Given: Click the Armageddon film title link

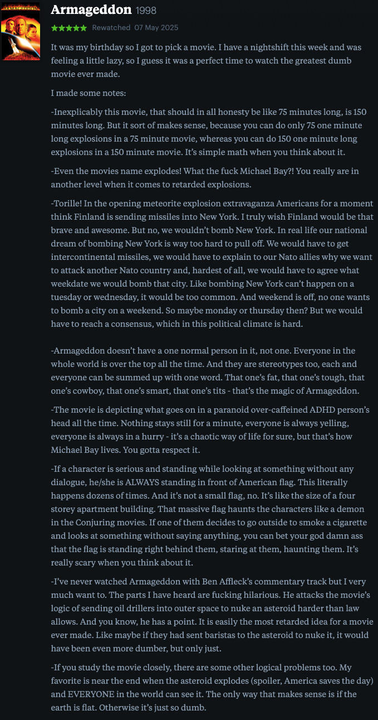Looking at the screenshot, I should (91, 10).
